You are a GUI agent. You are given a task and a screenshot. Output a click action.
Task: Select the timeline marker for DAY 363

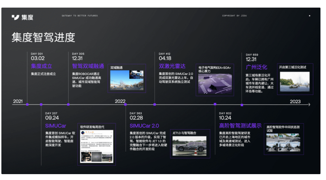tap(125, 105)
